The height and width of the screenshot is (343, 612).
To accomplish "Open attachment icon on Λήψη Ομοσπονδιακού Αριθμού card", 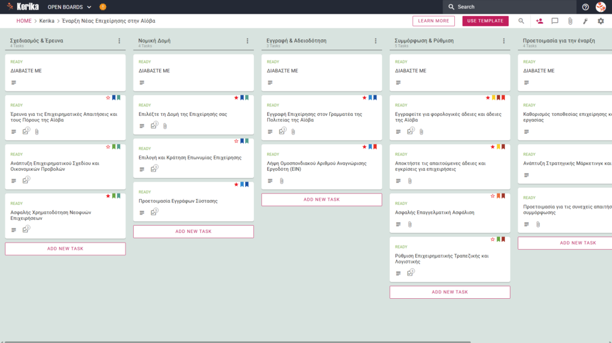I will (x=281, y=181).
